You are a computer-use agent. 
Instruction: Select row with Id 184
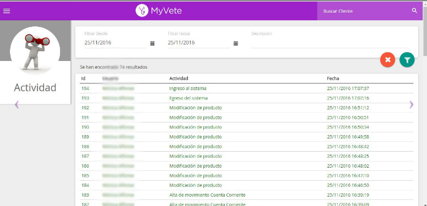coord(246,185)
